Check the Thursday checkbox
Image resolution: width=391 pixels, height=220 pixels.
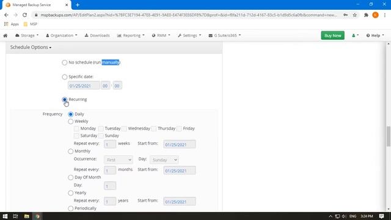pos(154,129)
